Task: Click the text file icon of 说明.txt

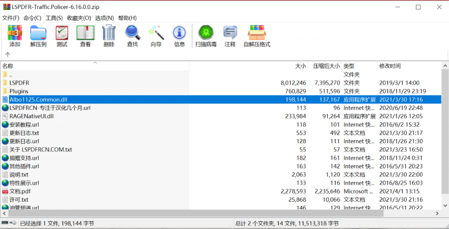Action: tap(5, 175)
